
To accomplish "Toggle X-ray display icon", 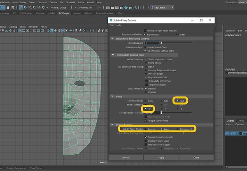I will click(x=99, y=30).
